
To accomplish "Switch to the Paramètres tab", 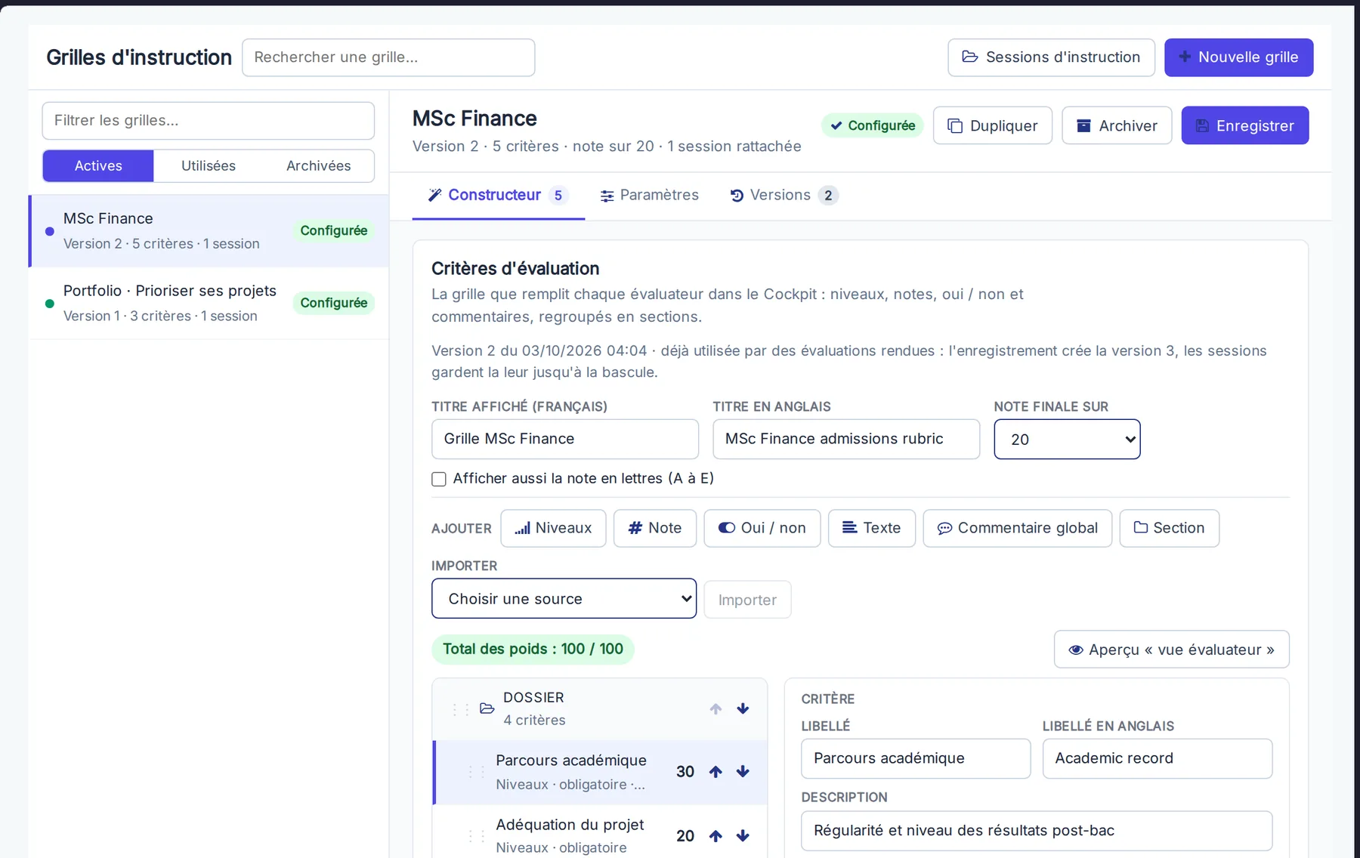I will (x=650, y=195).
